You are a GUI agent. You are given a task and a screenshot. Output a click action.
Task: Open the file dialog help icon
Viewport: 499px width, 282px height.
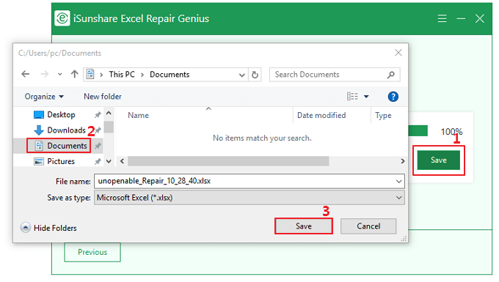(393, 97)
